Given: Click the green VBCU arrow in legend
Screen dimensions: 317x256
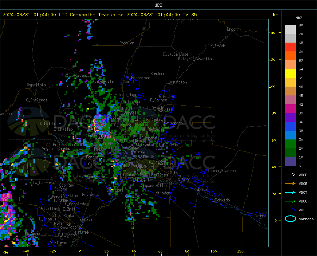Looking at the screenshot, I should point(290,201).
